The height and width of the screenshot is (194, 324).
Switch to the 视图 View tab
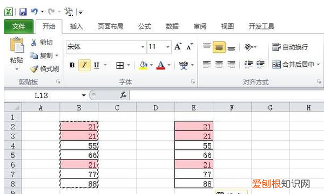coord(227,26)
